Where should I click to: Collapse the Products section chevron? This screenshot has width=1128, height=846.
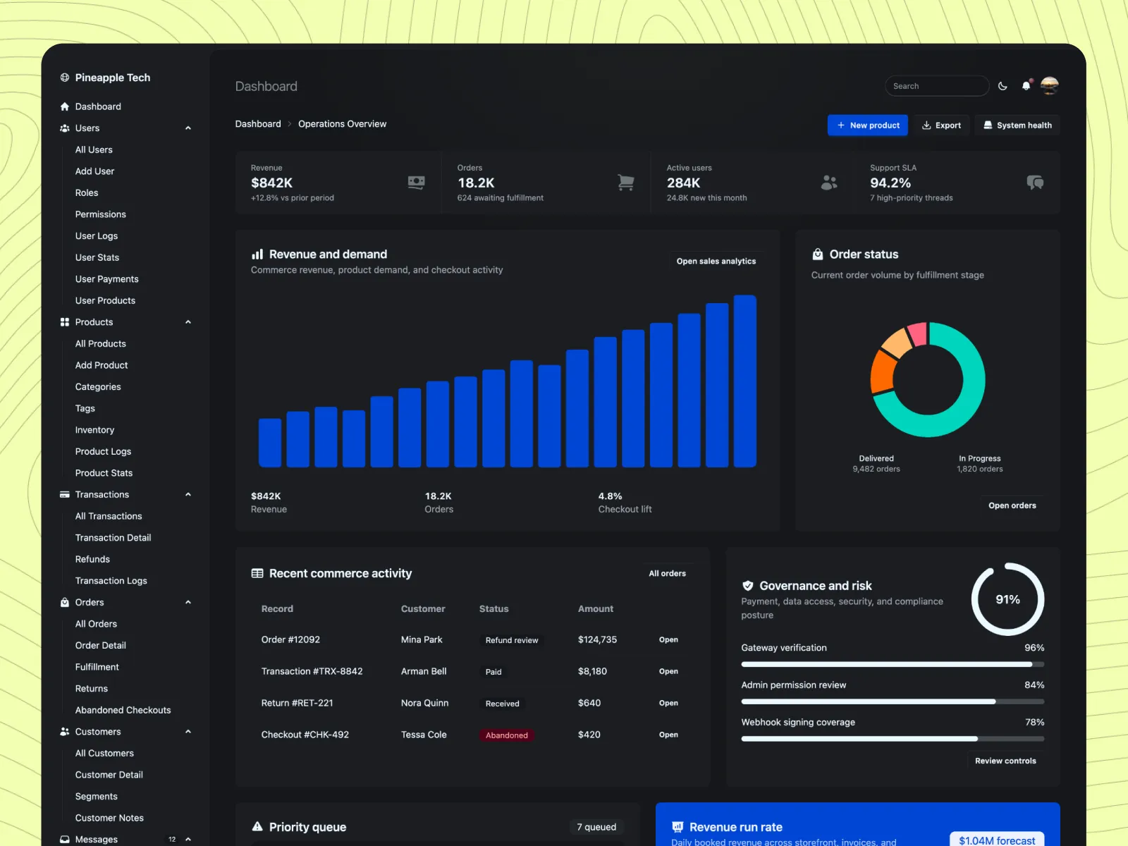(x=188, y=322)
